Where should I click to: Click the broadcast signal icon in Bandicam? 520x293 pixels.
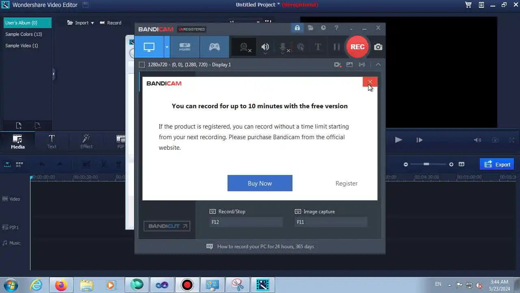362,65
